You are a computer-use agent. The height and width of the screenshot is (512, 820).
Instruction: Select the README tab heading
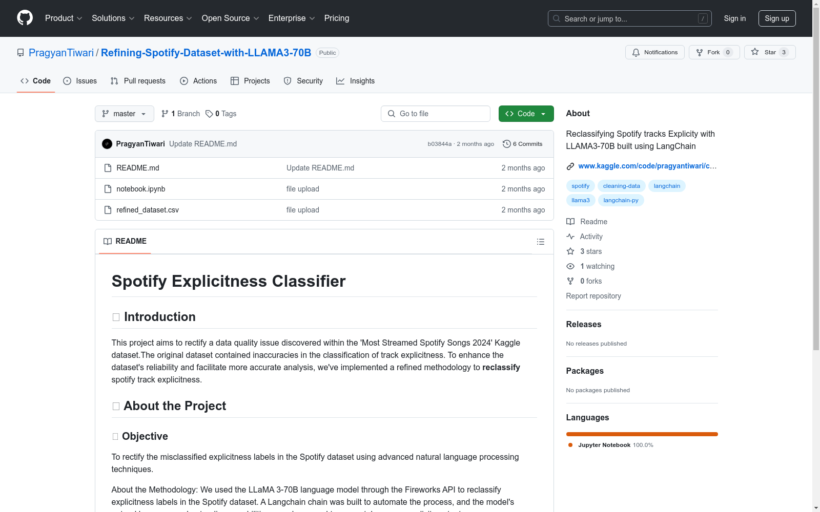tap(125, 241)
